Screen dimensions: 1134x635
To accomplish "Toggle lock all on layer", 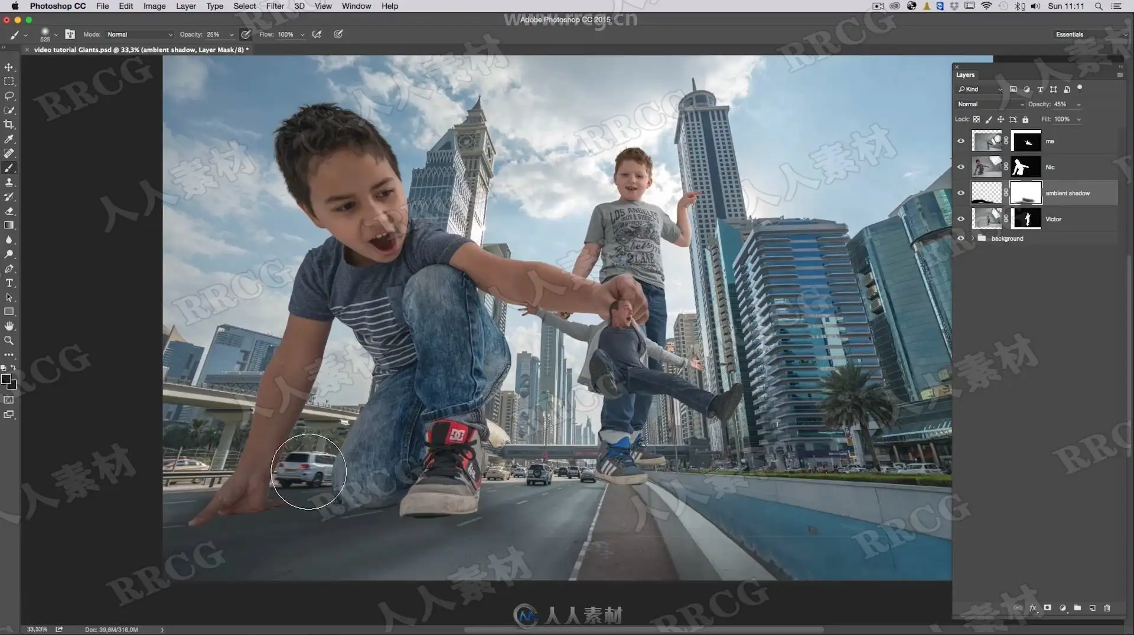I will pos(1025,119).
